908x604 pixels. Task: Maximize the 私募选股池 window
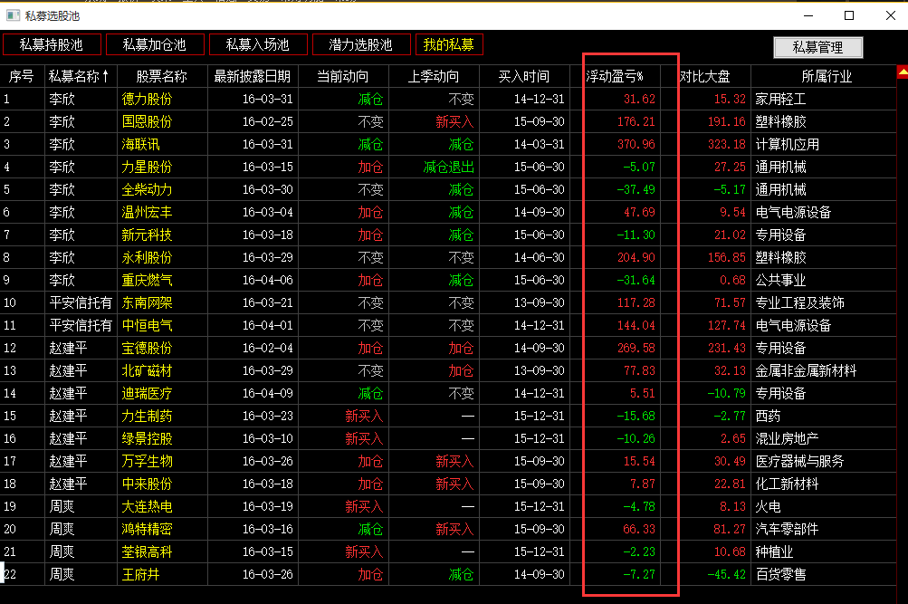coord(849,15)
